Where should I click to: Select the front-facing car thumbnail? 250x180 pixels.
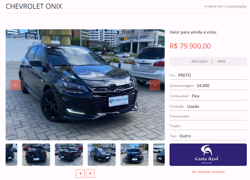134,155
